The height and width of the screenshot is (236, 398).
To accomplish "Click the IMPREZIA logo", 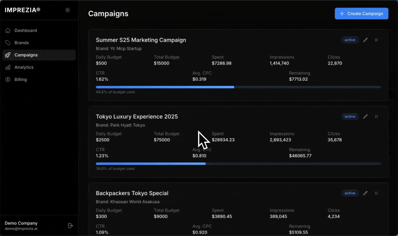I will click(x=22, y=10).
